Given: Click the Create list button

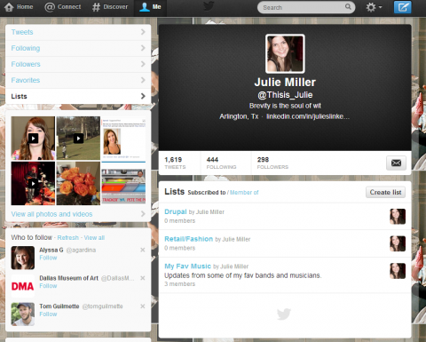Looking at the screenshot, I should pyautogui.click(x=385, y=192).
